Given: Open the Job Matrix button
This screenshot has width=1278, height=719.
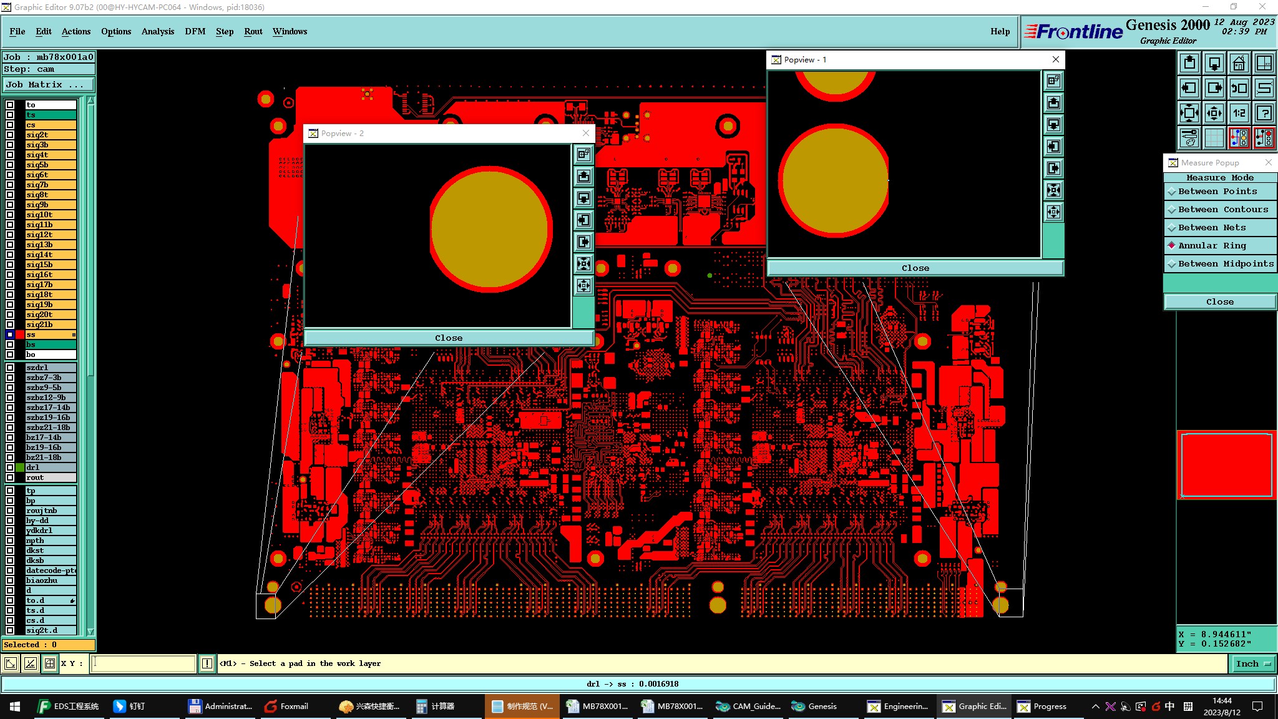Looking at the screenshot, I should [48, 85].
